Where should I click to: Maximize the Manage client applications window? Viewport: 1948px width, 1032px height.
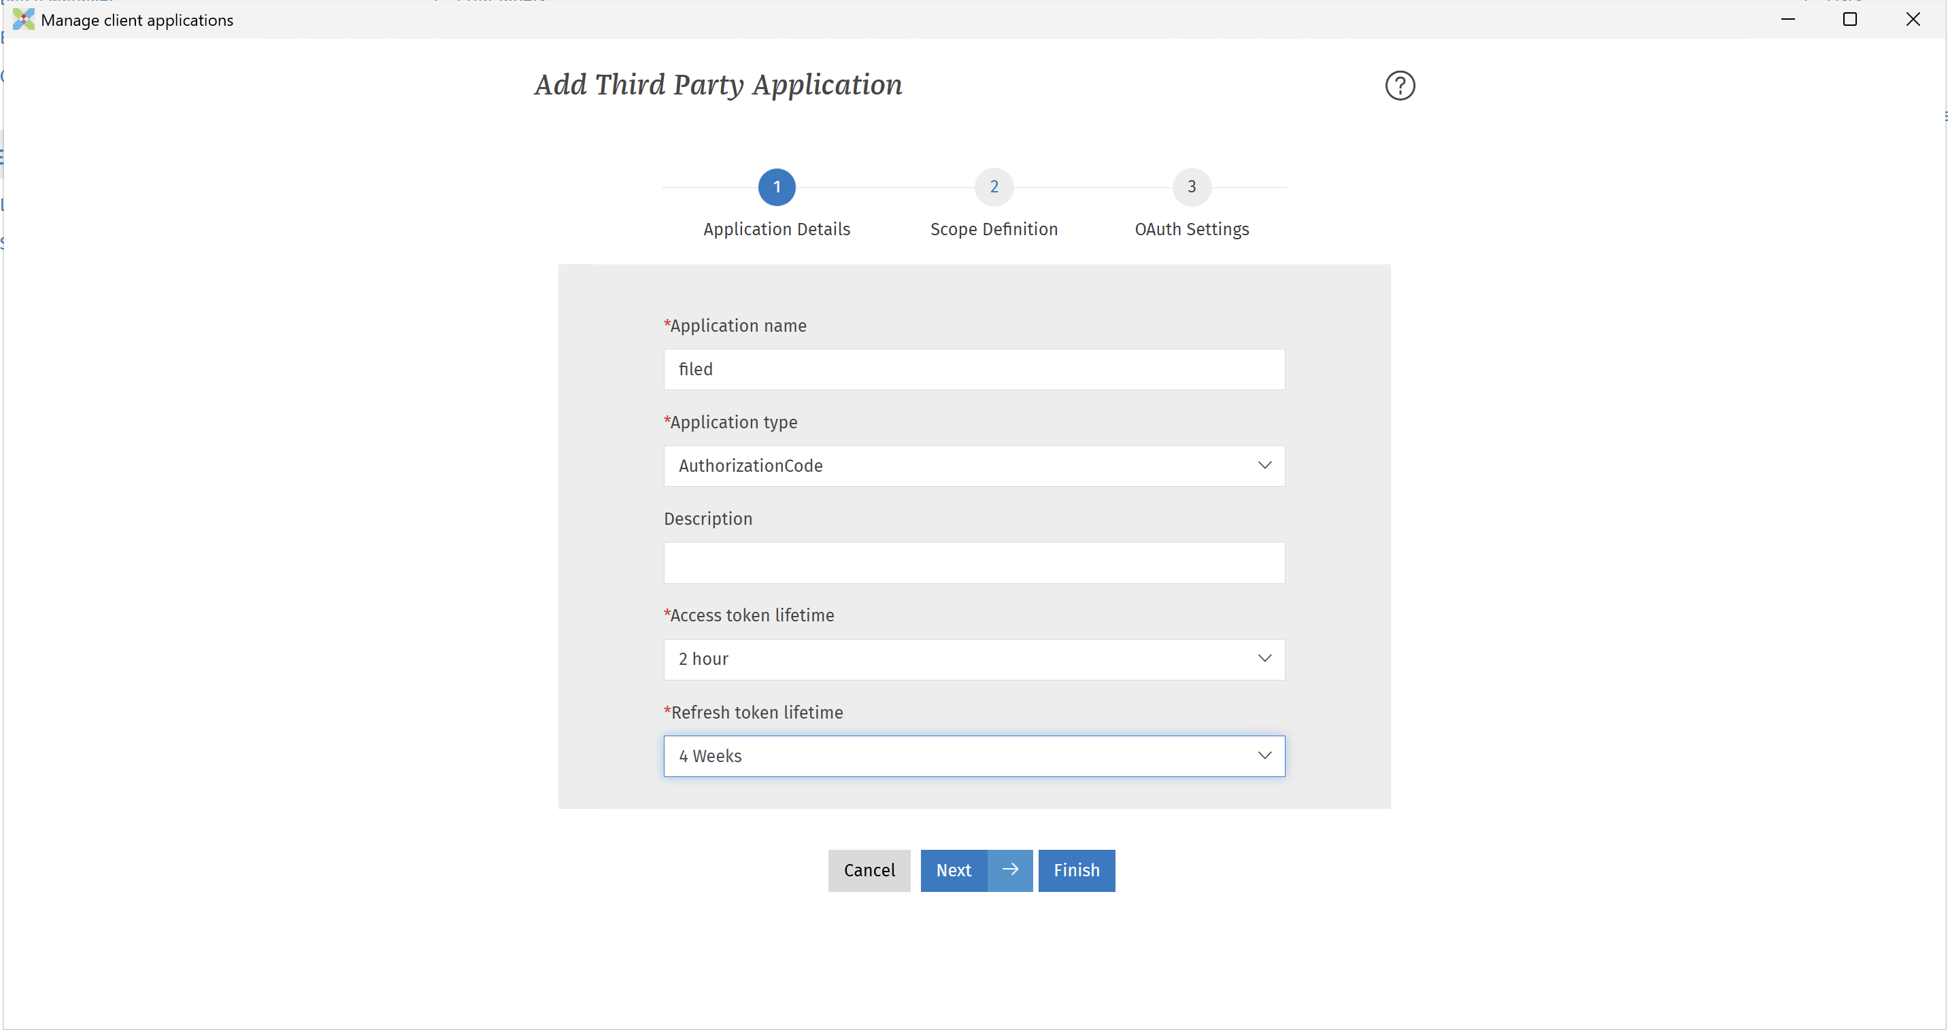(1849, 19)
